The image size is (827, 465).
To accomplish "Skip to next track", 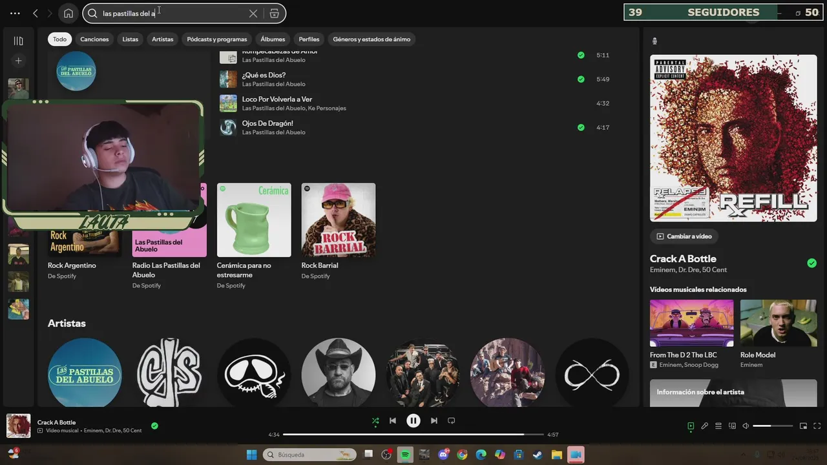I will click(x=434, y=420).
